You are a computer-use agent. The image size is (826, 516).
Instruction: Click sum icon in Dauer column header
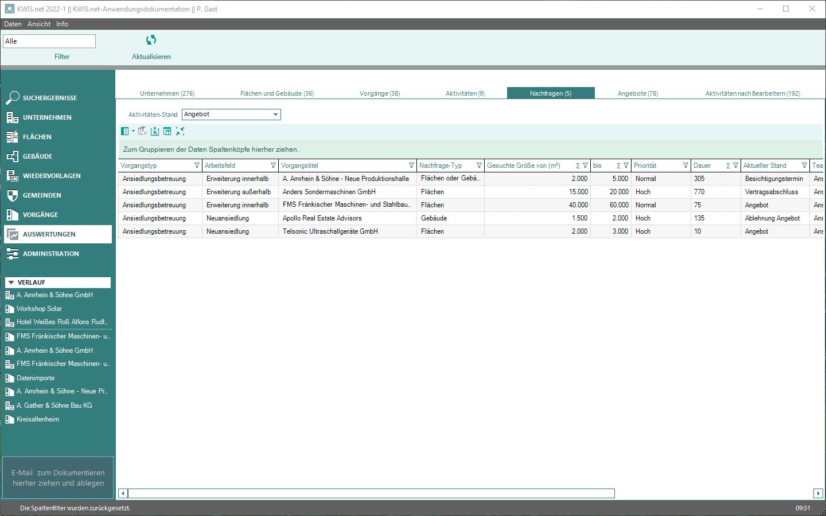click(x=728, y=166)
